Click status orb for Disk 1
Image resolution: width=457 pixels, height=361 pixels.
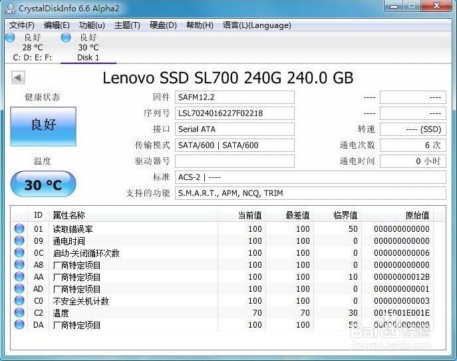tap(66, 37)
